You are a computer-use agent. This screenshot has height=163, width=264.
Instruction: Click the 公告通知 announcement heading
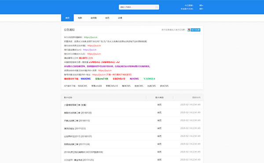coord(69,30)
